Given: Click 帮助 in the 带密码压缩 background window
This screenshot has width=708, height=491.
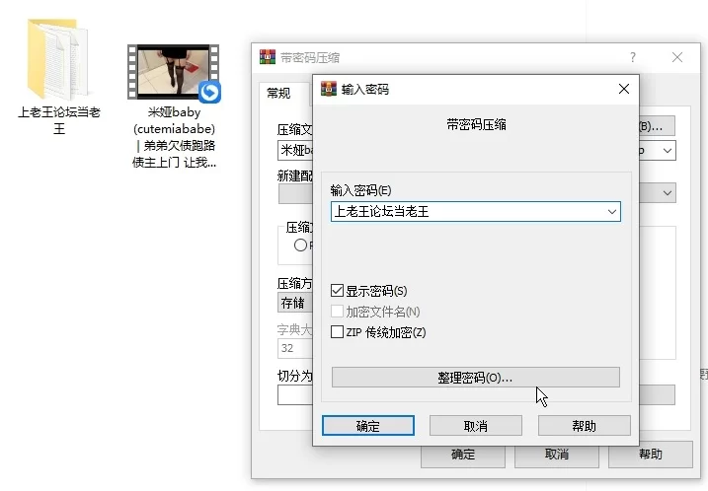Looking at the screenshot, I should (650, 455).
